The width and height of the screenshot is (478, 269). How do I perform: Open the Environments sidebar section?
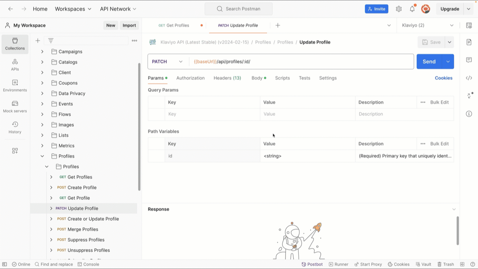pyautogui.click(x=15, y=86)
